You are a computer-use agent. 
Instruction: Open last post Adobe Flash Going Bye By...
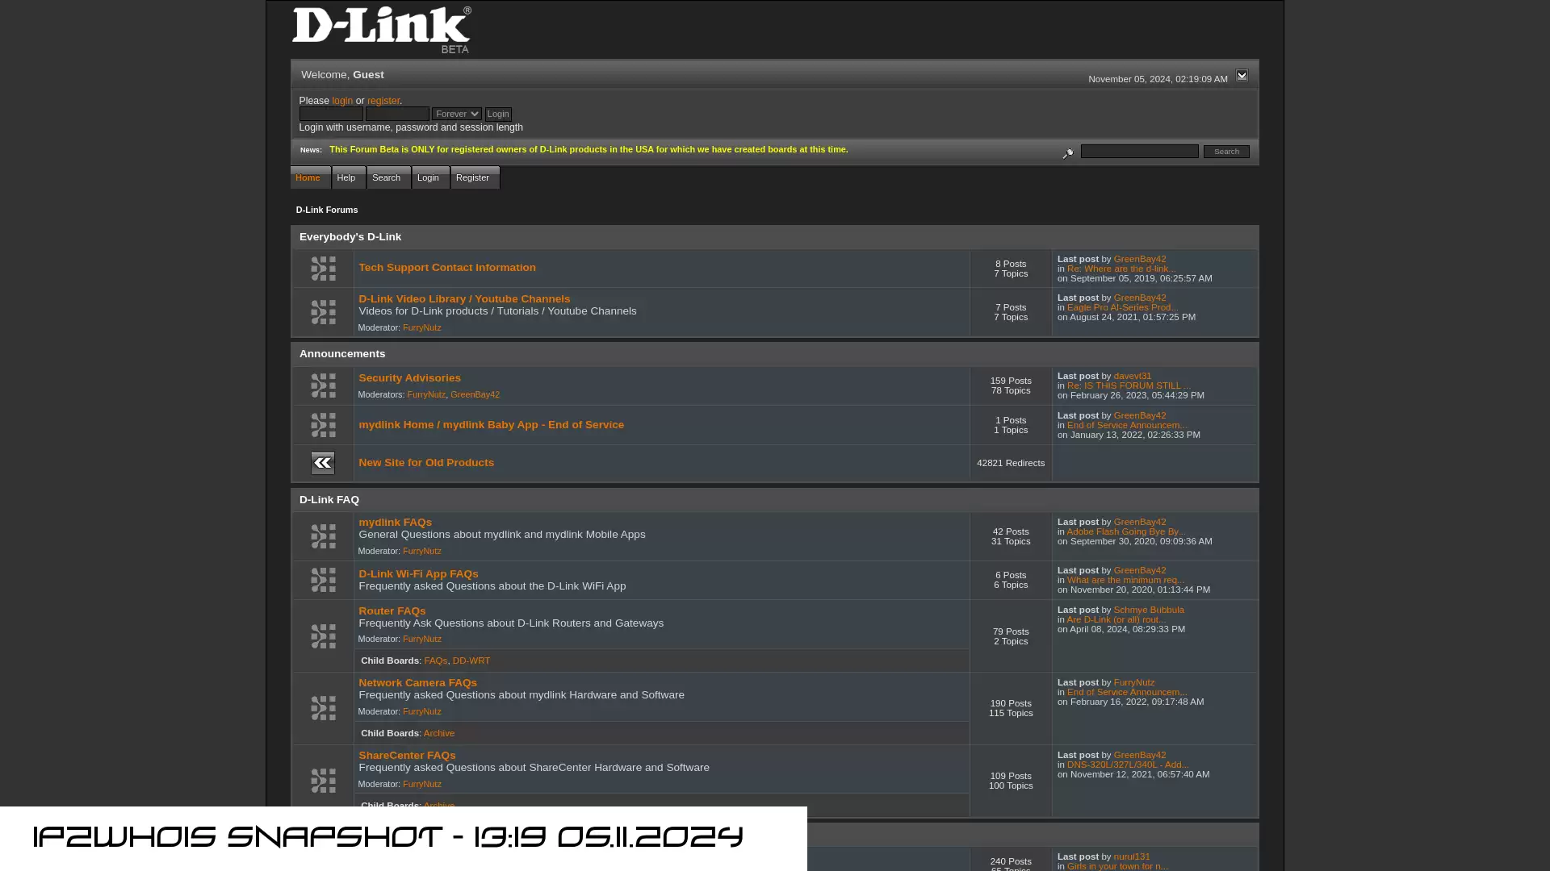coord(1126,531)
